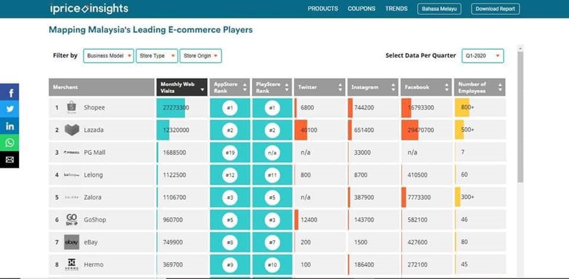Sort by Monthly Web Visits column
This screenshot has width=569, height=279.
tap(182, 87)
